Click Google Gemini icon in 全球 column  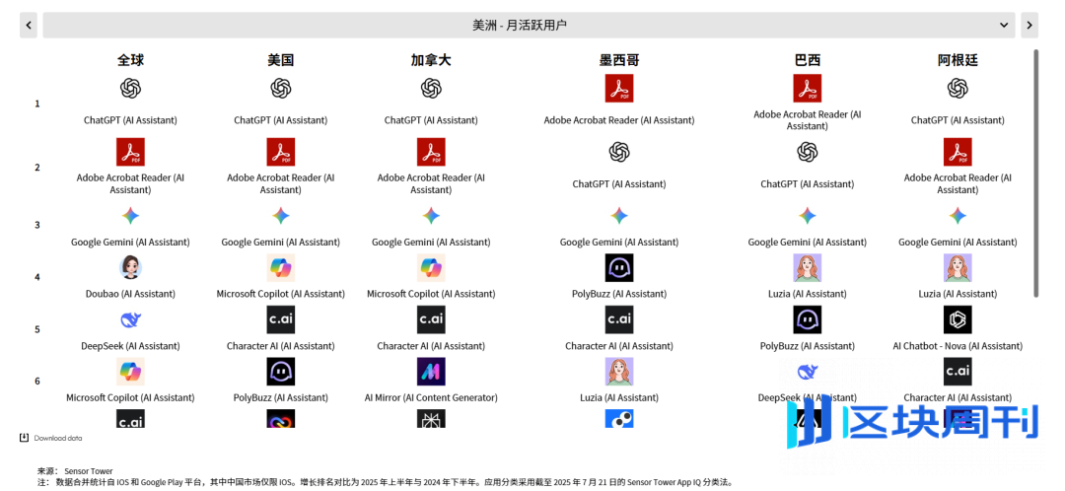point(130,216)
